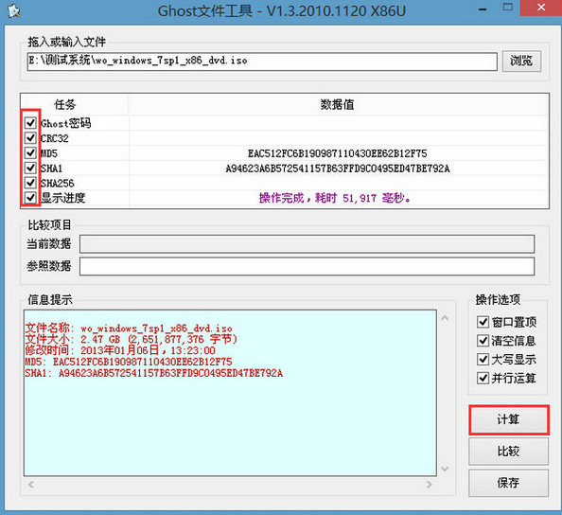The image size is (562, 515).
Task: Click the 计算 calculate button
Action: tap(508, 419)
